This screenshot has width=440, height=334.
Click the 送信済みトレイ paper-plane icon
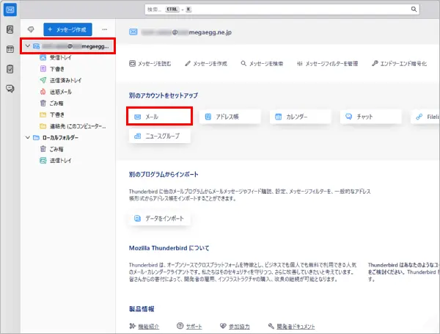(43, 80)
